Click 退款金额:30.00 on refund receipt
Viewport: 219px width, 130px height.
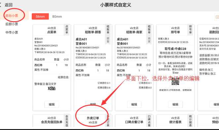pos(209,55)
